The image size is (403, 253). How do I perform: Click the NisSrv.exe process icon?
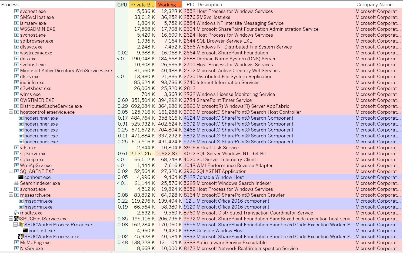click(17, 248)
